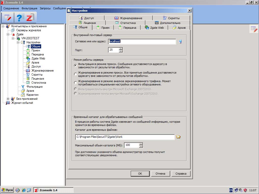Open the Запросы menu
Image resolution: width=259 pixels, height=194 pixels.
[45, 8]
